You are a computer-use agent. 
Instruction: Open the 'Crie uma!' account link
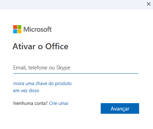tap(59, 103)
